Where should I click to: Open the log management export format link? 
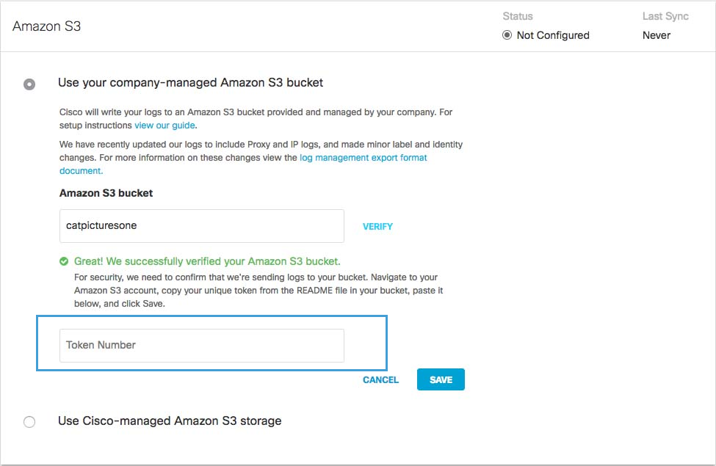pos(363,158)
